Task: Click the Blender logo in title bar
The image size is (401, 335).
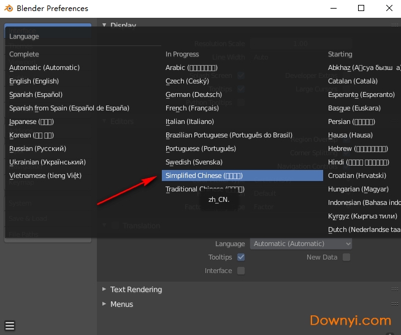Action: click(9, 9)
